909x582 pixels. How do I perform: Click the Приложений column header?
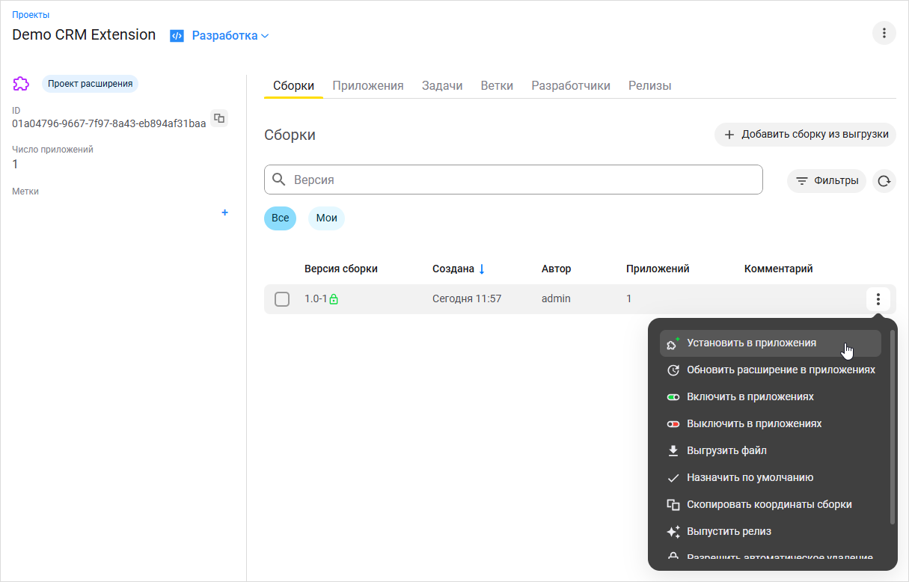[658, 269]
